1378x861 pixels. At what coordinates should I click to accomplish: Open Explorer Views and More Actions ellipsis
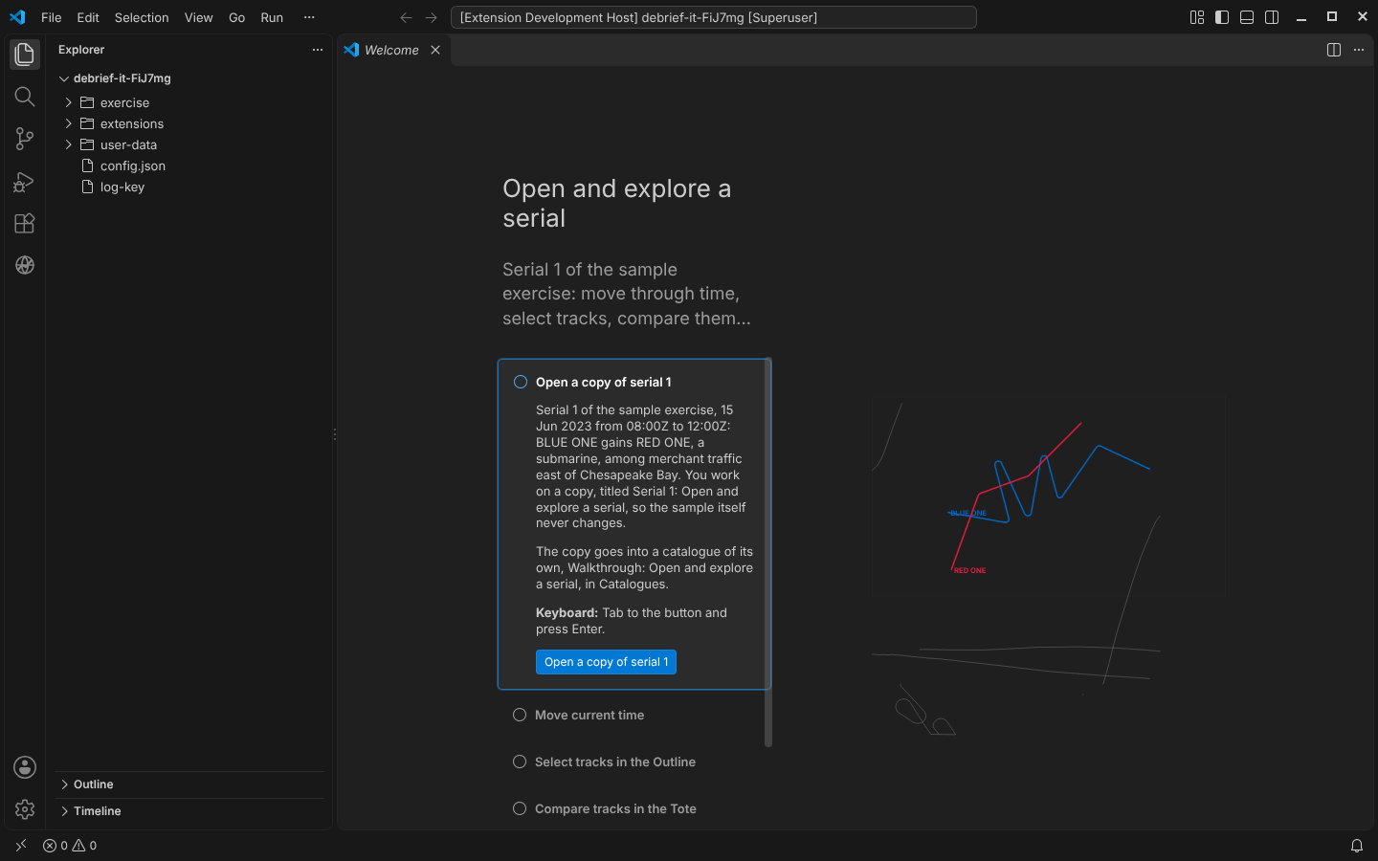click(318, 50)
